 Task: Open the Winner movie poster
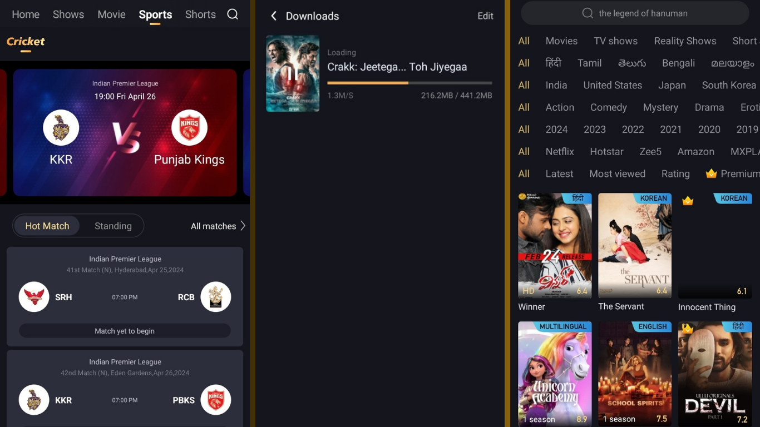click(x=555, y=245)
